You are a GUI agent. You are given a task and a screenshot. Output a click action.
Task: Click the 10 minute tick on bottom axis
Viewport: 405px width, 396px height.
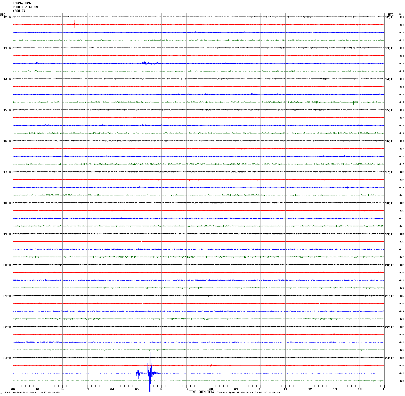261,389
